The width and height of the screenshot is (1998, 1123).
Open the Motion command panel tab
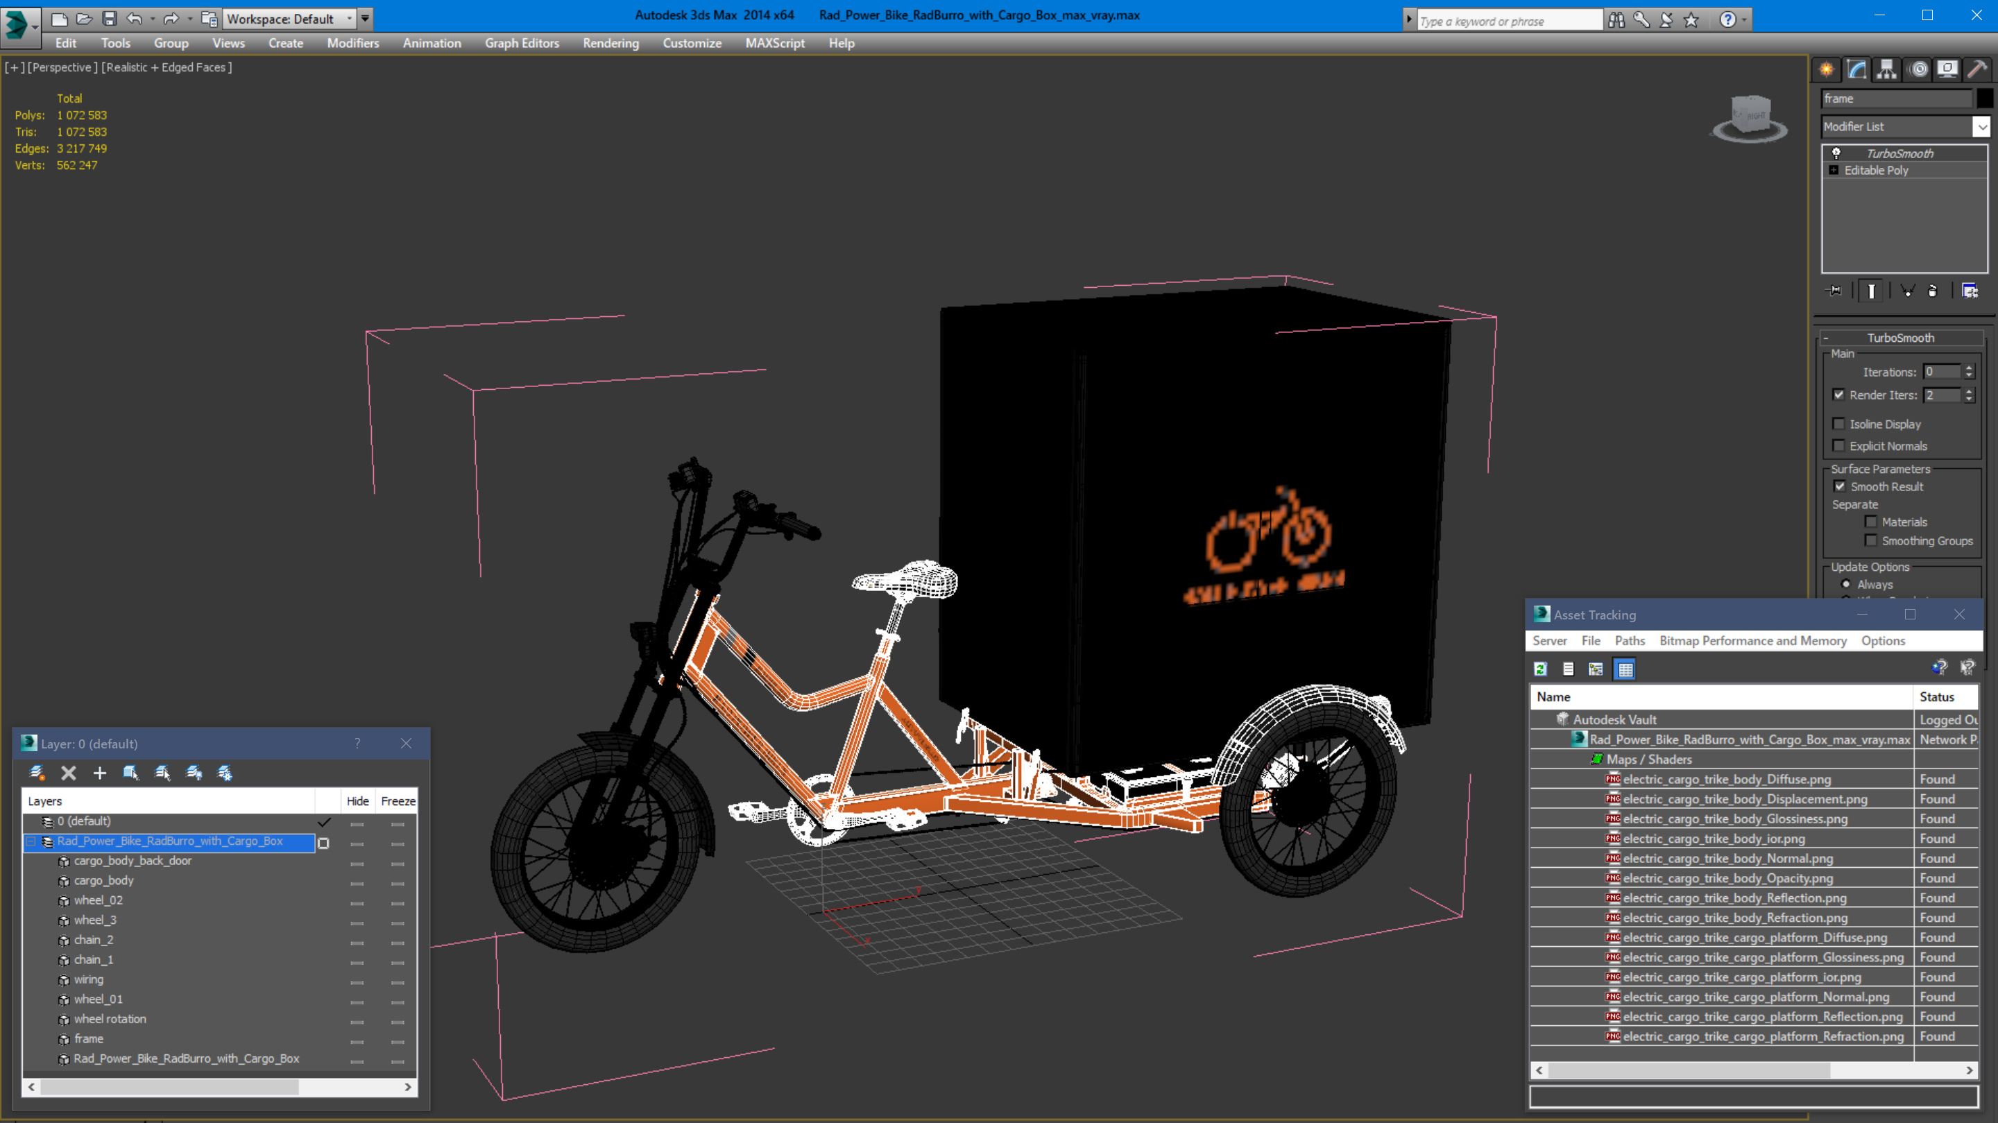(x=1918, y=70)
